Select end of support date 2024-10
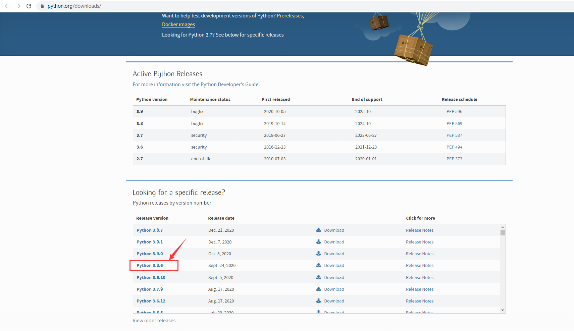This screenshot has height=331, width=574. pos(363,124)
